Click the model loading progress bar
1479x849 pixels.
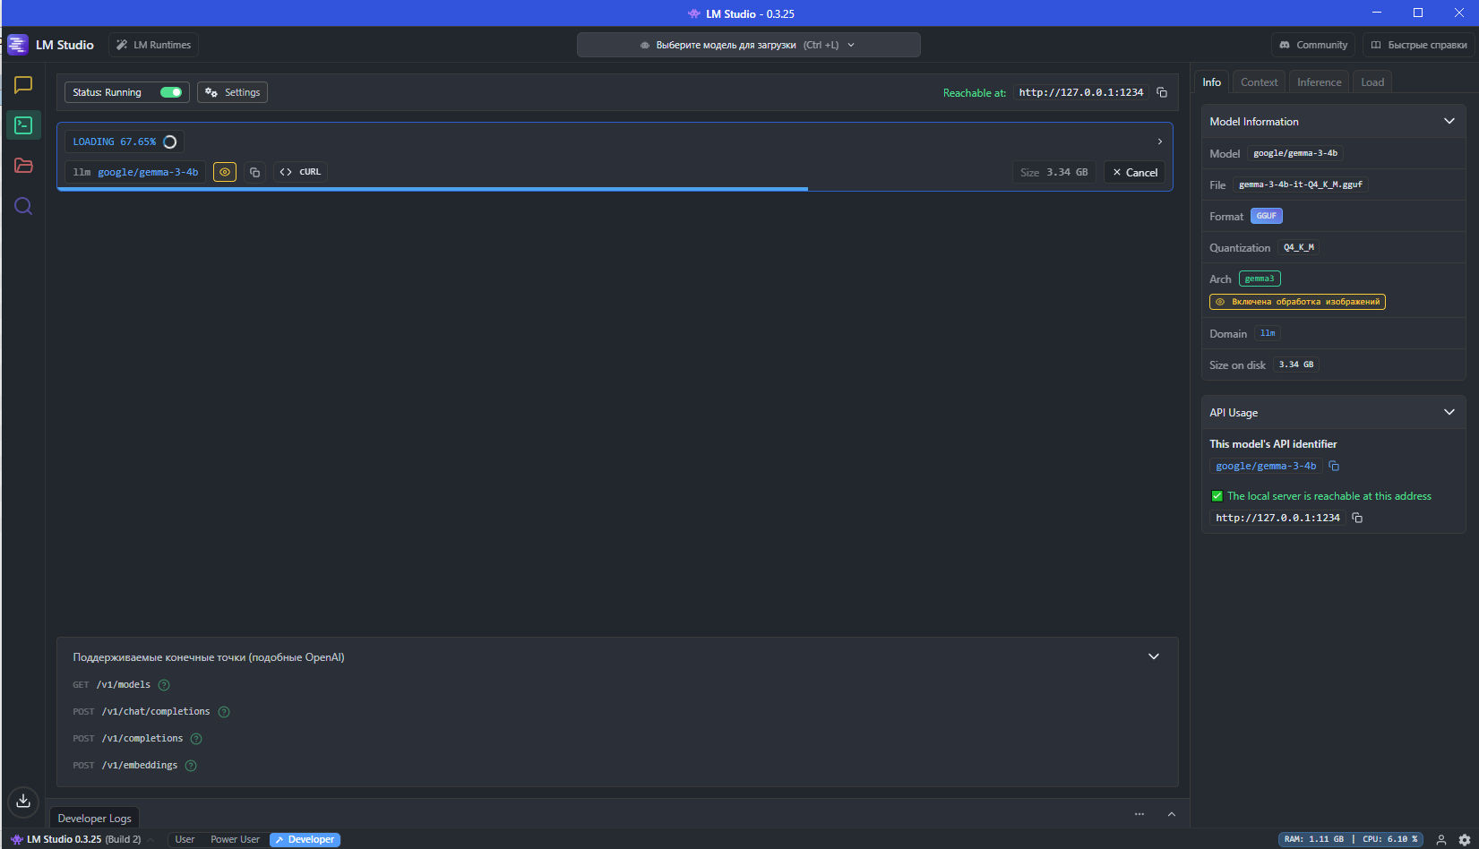615,189
